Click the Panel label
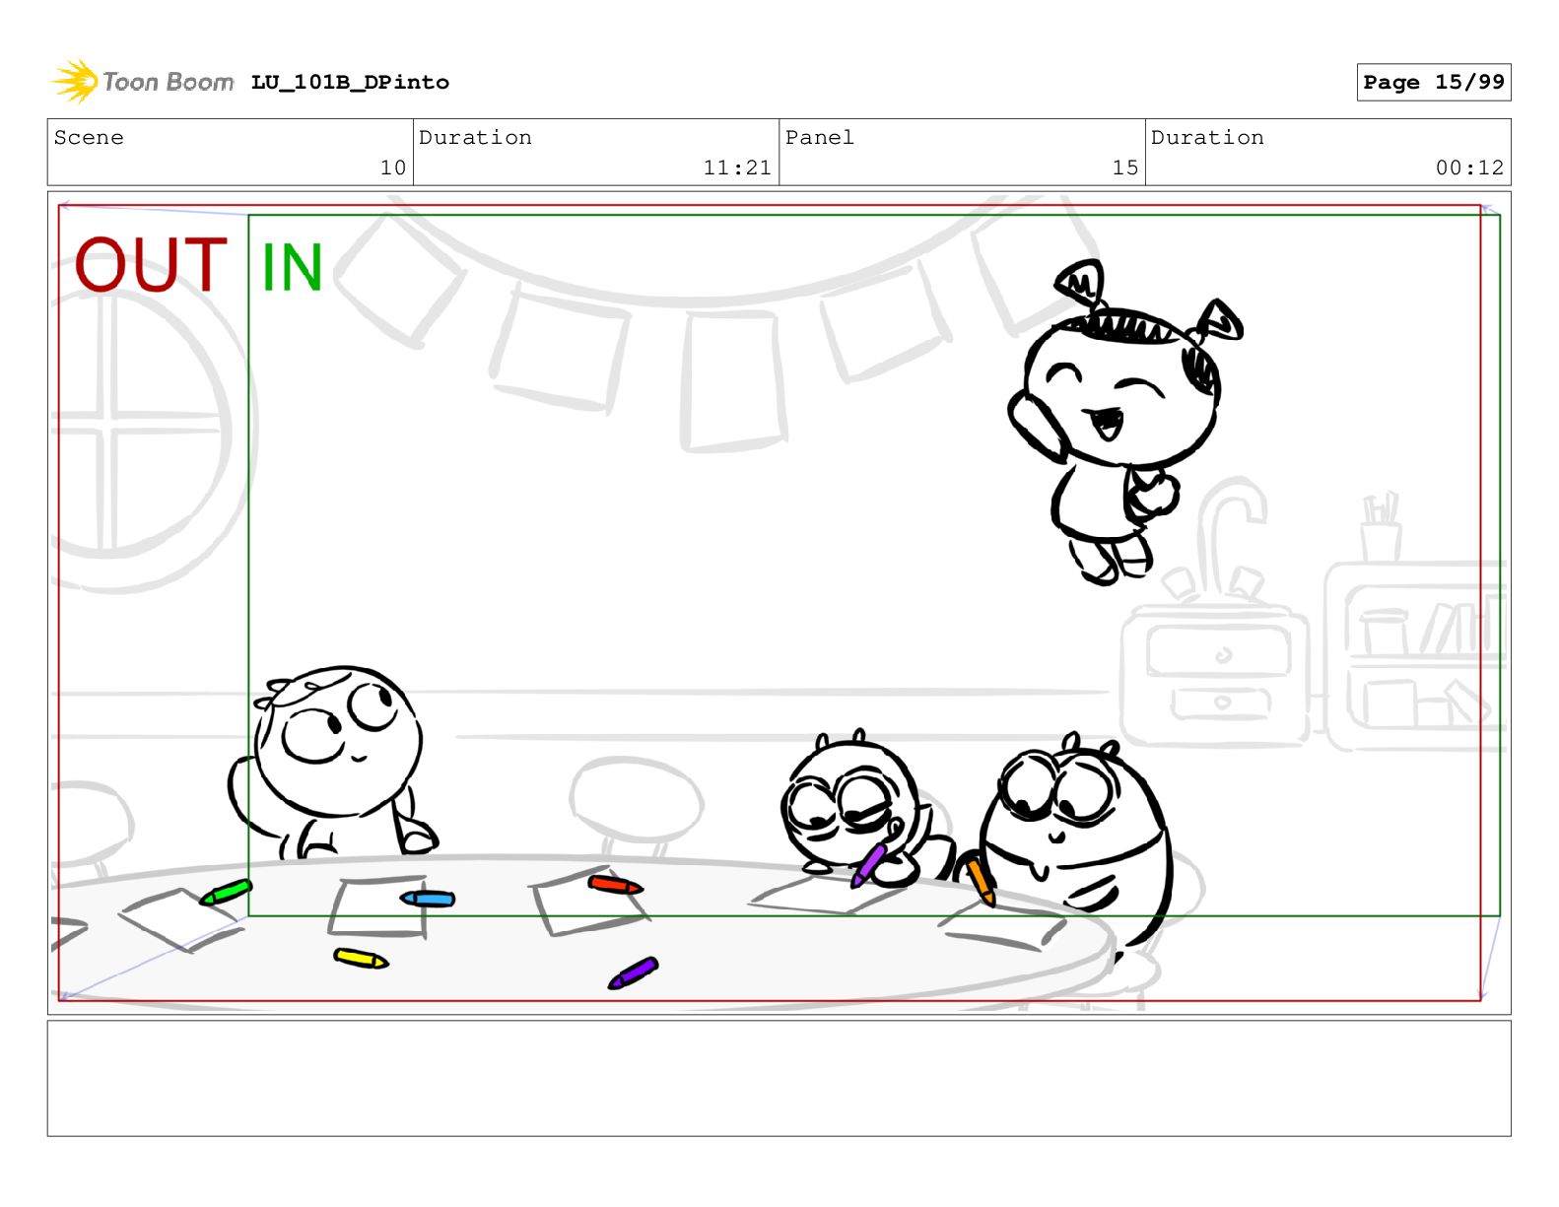 click(x=819, y=137)
